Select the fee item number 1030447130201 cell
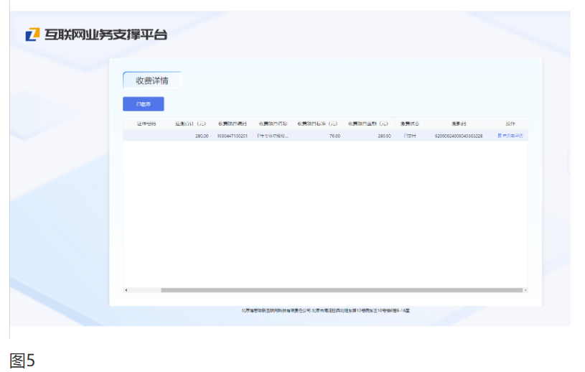 tap(232, 136)
